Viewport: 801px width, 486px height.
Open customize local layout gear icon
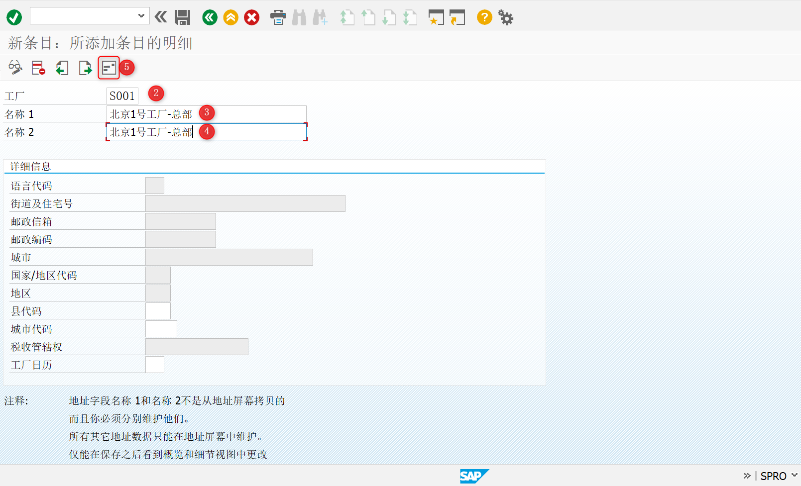[x=505, y=17]
